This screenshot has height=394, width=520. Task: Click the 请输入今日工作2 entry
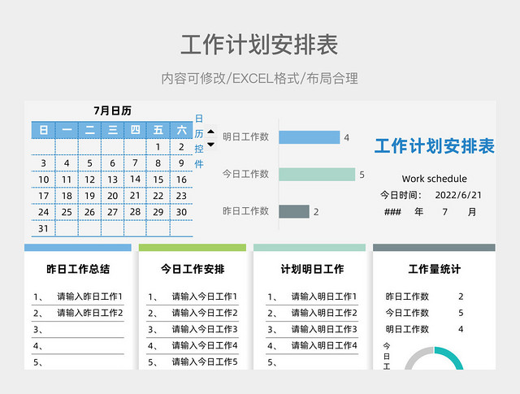[205, 313]
